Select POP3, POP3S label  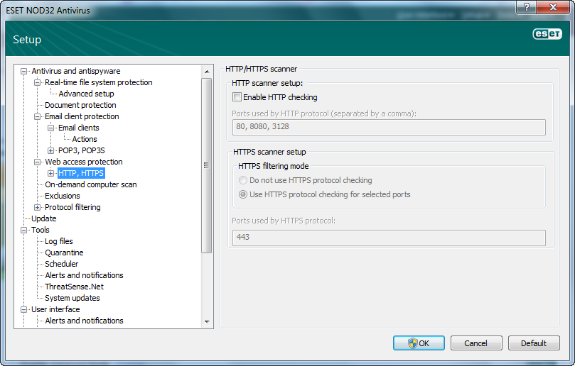click(82, 150)
